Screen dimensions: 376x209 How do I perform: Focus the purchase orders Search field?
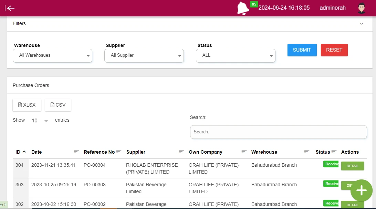pyautogui.click(x=279, y=132)
